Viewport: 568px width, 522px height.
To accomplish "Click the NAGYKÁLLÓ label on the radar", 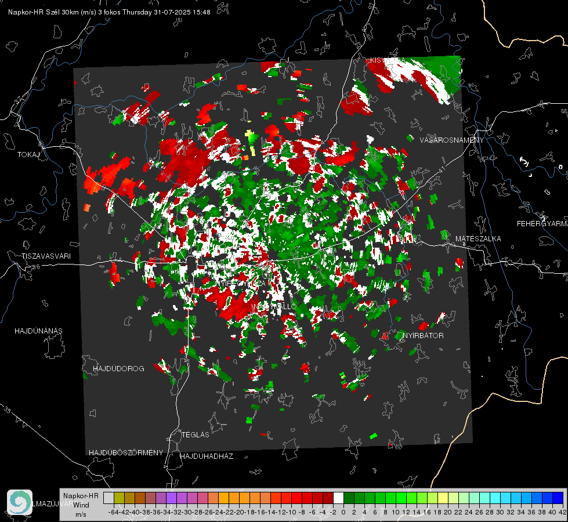I will coord(276,306).
